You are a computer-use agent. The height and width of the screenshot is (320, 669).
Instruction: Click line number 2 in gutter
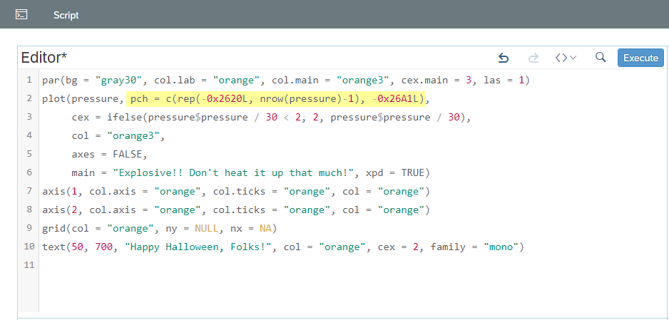pyautogui.click(x=29, y=98)
